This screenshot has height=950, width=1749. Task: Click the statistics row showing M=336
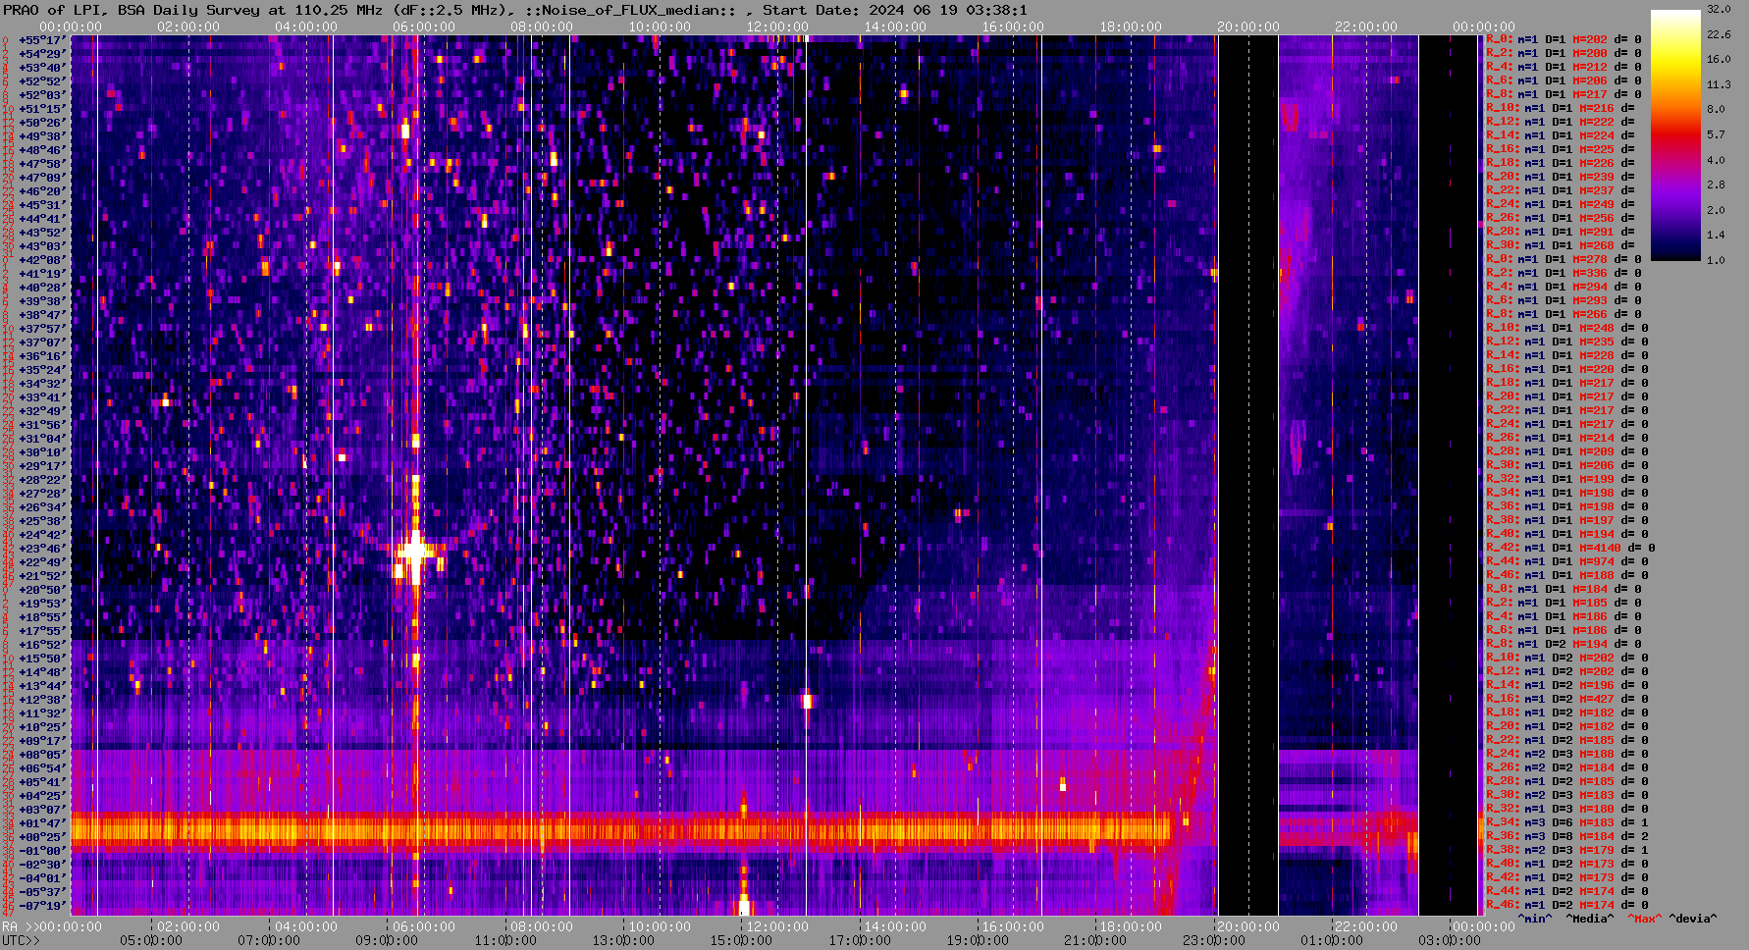tap(1563, 274)
